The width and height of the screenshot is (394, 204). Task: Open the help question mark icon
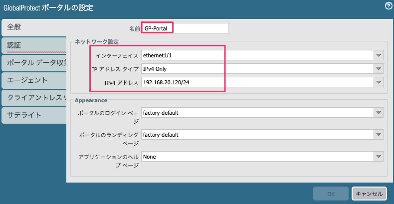389,6
